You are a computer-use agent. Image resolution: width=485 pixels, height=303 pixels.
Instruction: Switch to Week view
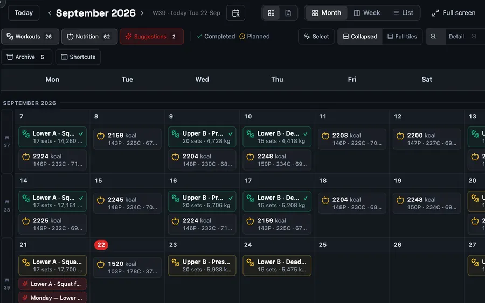367,13
